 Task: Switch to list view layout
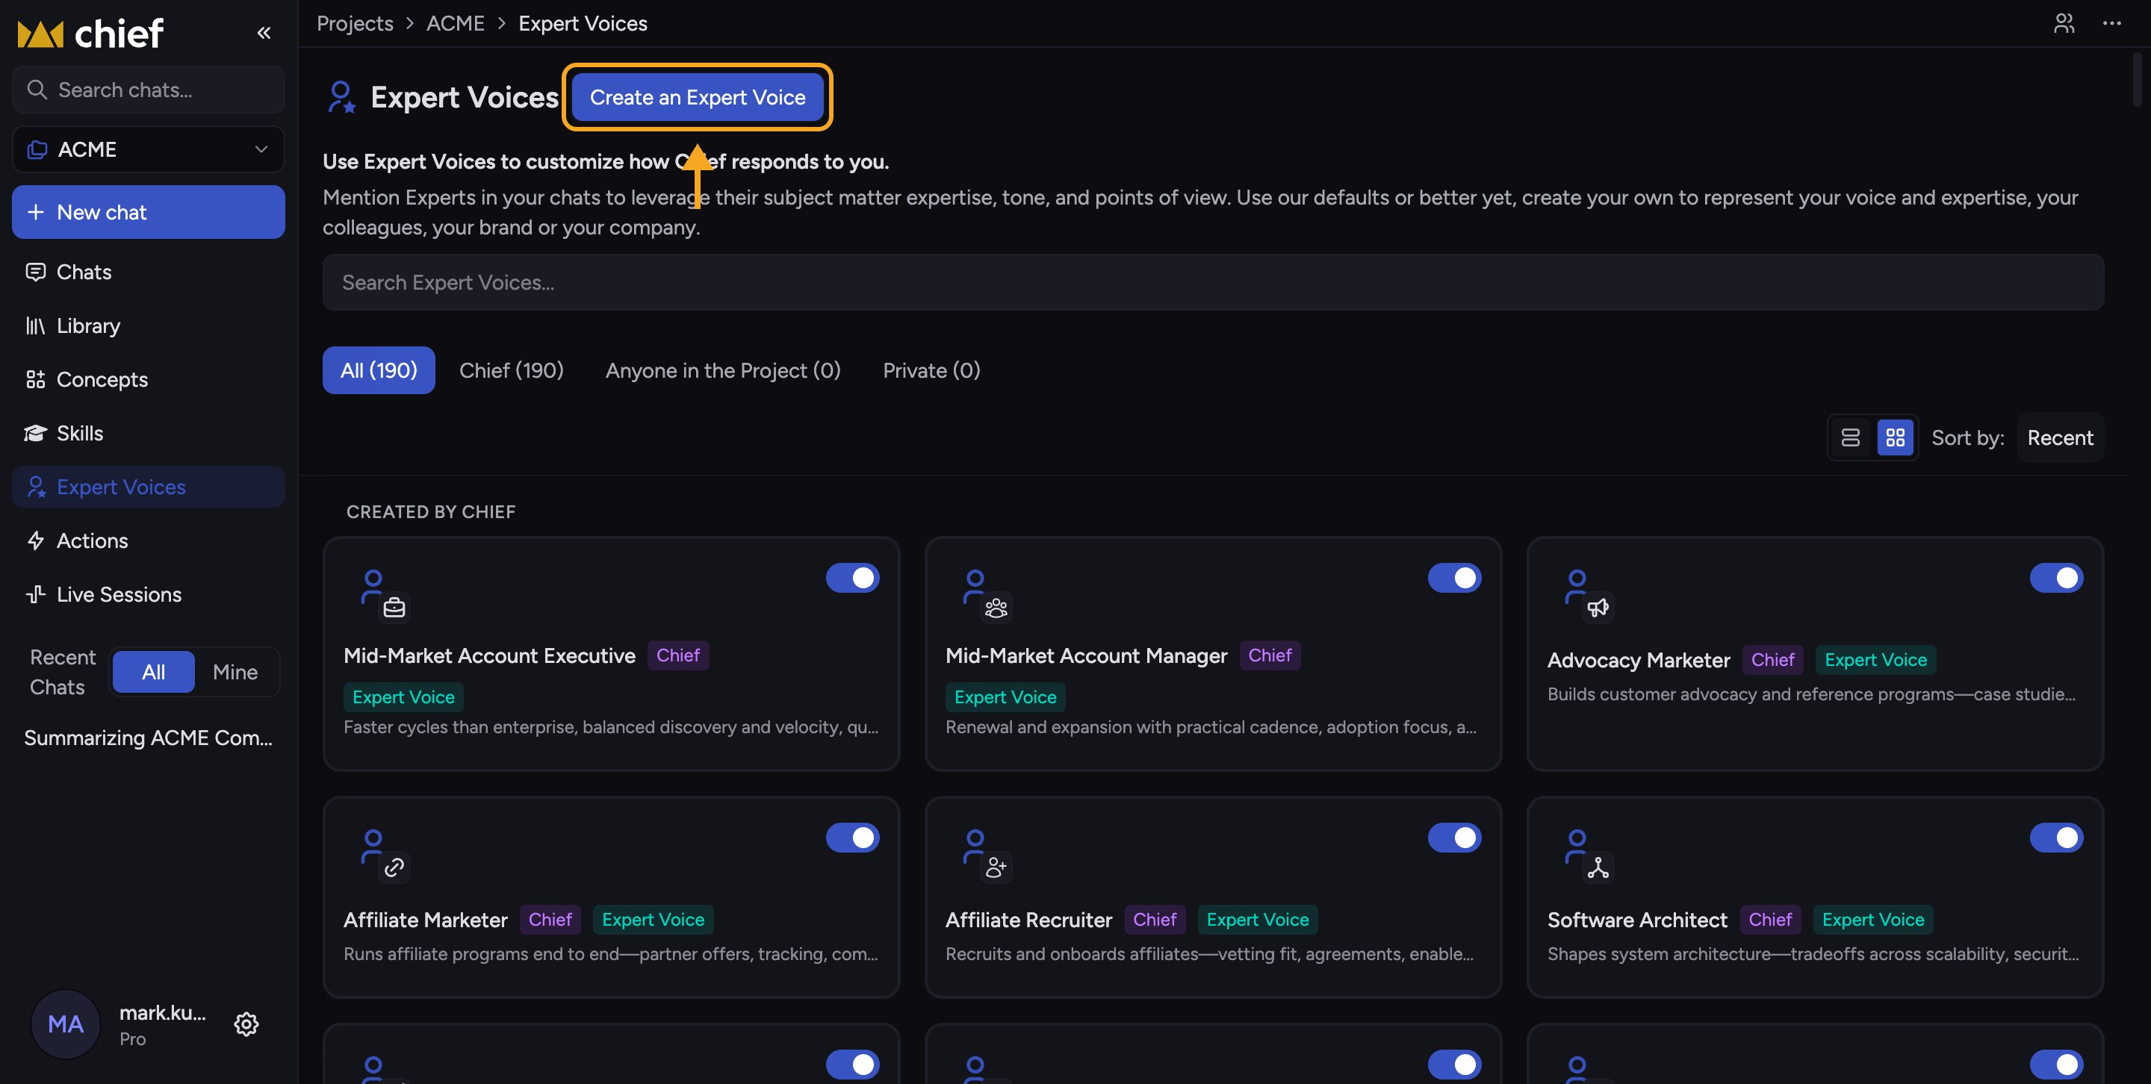pyautogui.click(x=1851, y=437)
